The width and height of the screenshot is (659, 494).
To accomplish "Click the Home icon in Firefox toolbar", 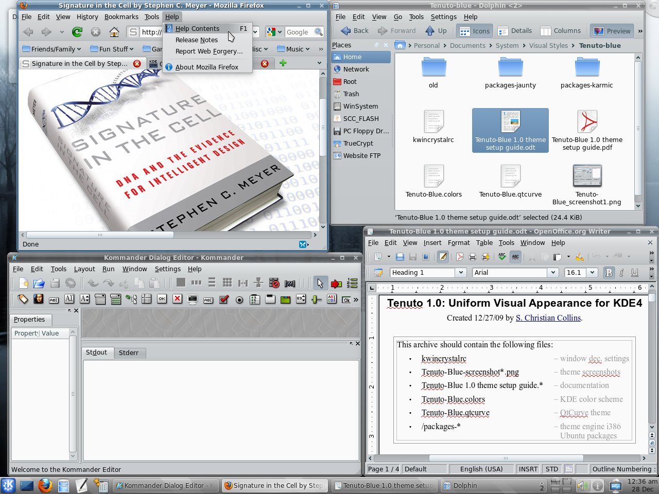I will (x=114, y=32).
